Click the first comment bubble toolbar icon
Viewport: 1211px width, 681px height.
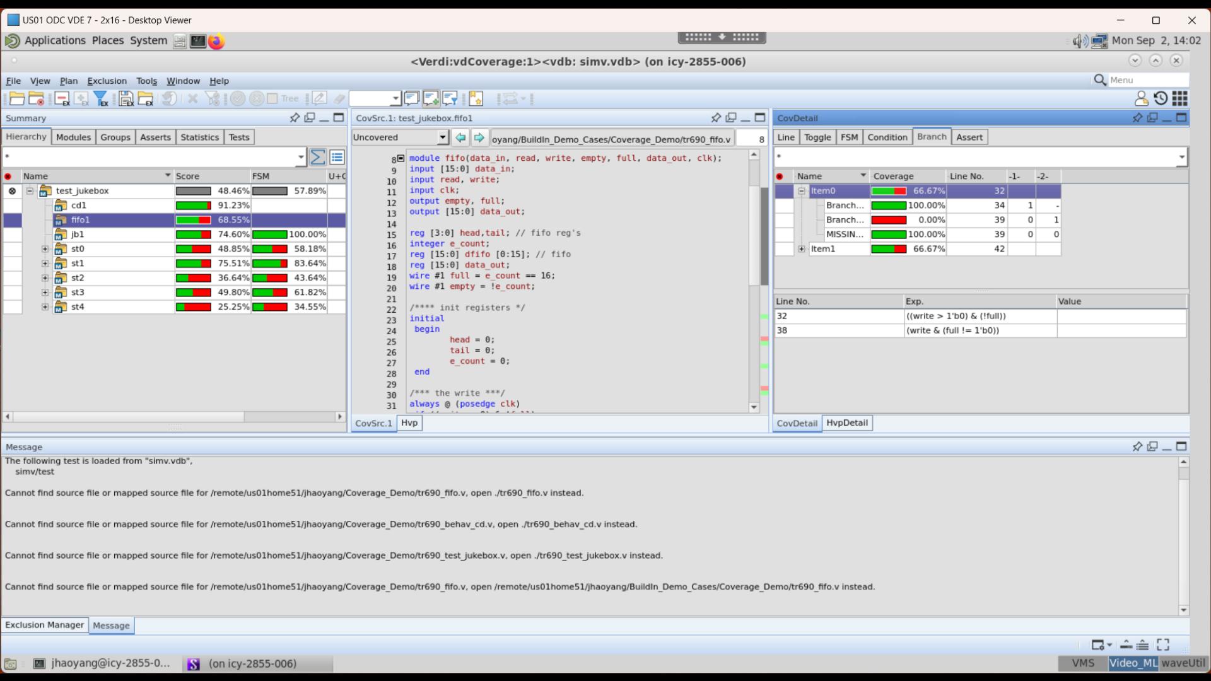pos(411,98)
